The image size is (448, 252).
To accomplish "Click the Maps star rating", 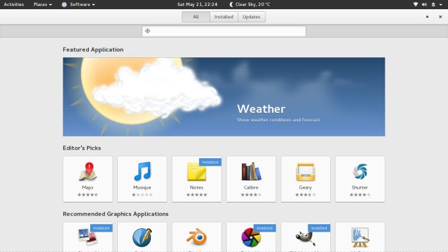I will 88,195.
